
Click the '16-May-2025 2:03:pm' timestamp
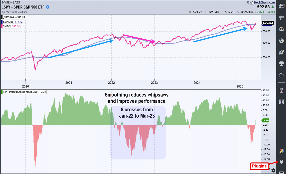14,12
